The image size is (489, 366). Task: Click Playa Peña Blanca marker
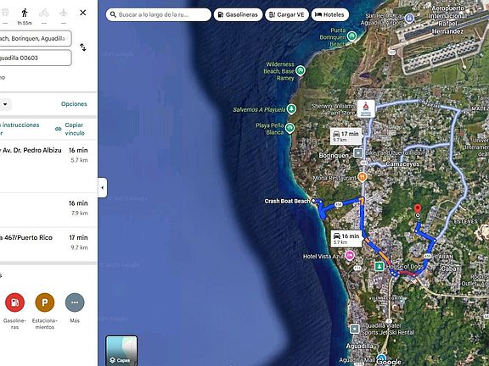(289, 128)
